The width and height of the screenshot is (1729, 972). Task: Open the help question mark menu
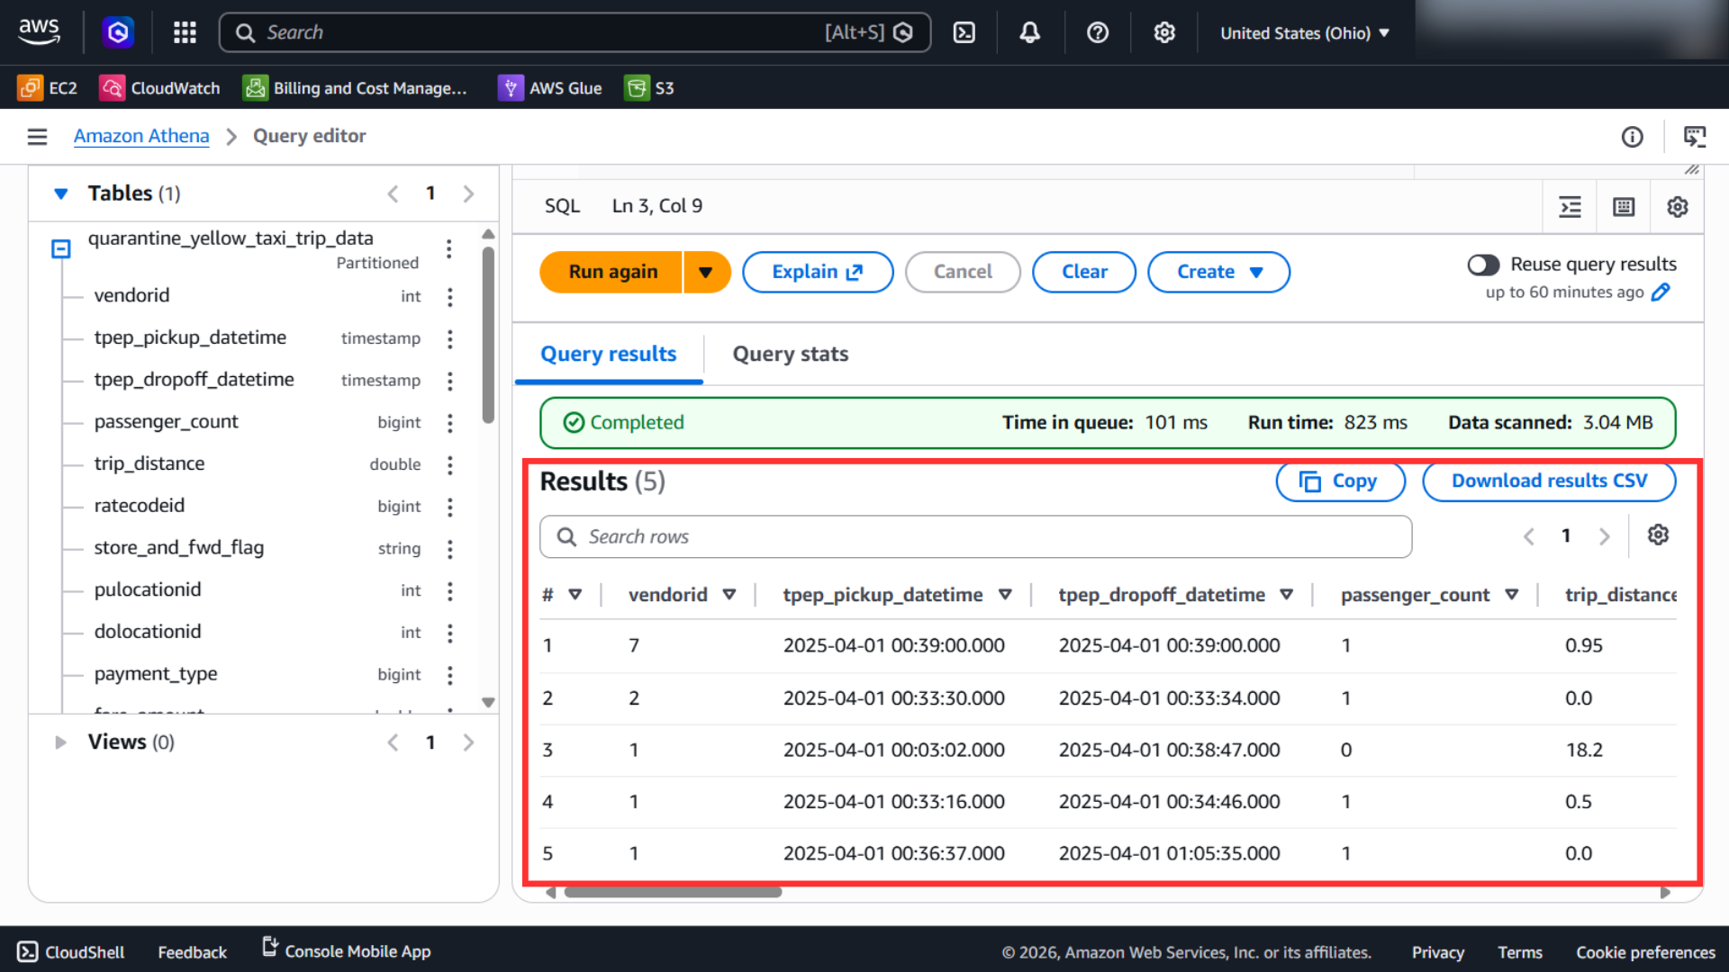click(x=1097, y=32)
